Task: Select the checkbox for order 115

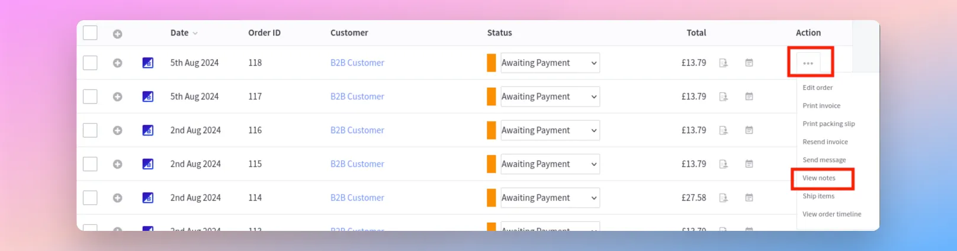Action: tap(90, 164)
